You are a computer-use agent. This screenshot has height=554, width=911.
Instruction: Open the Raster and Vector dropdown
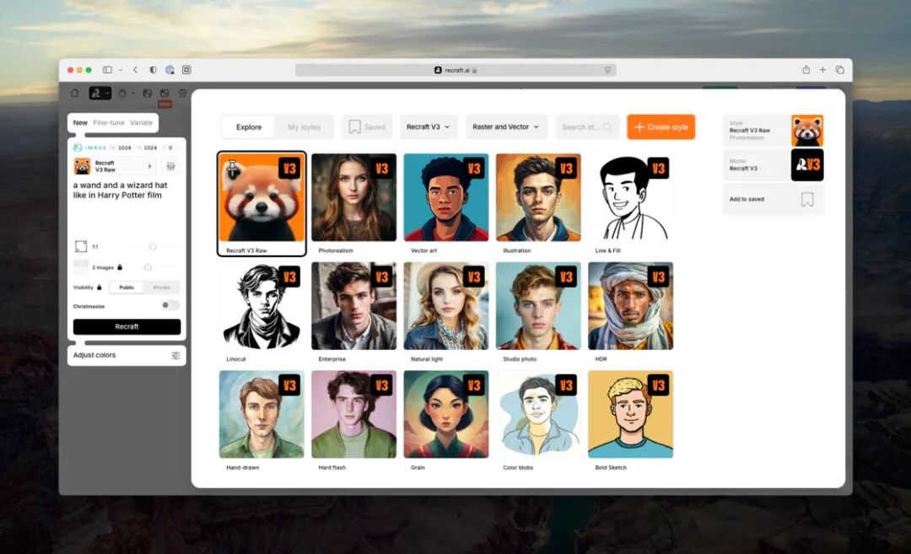point(505,127)
